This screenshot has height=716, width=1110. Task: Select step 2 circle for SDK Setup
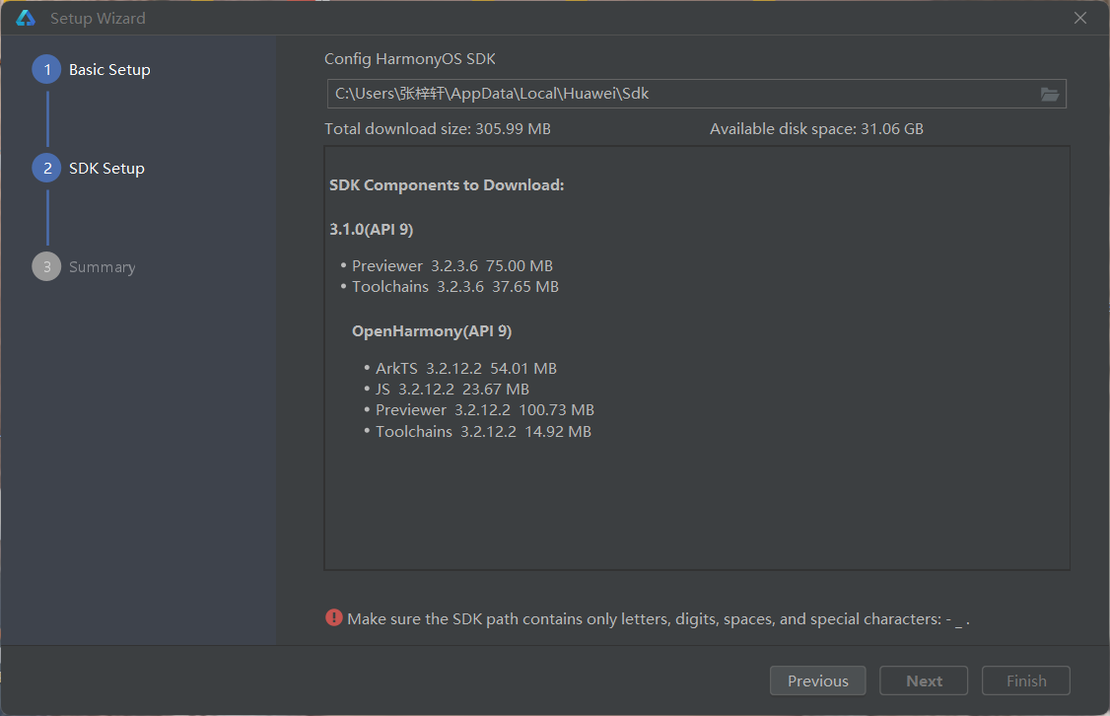pos(46,168)
